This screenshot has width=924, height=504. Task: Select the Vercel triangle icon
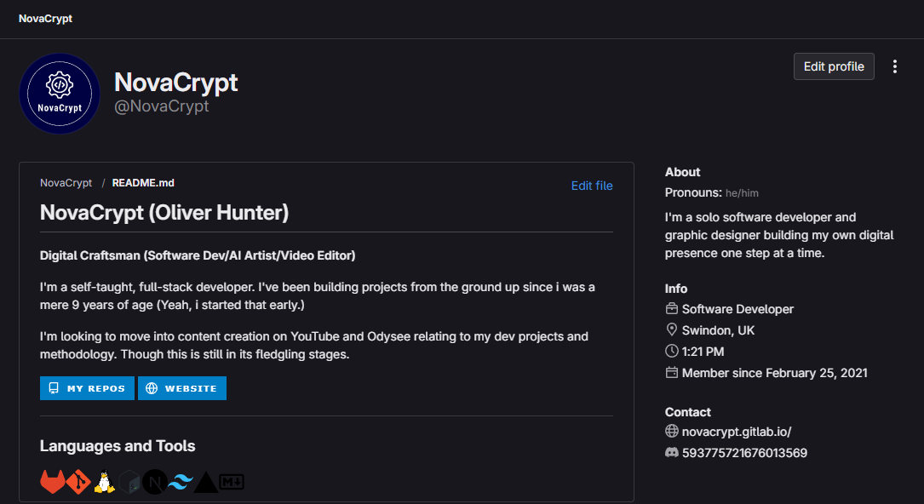[205, 481]
